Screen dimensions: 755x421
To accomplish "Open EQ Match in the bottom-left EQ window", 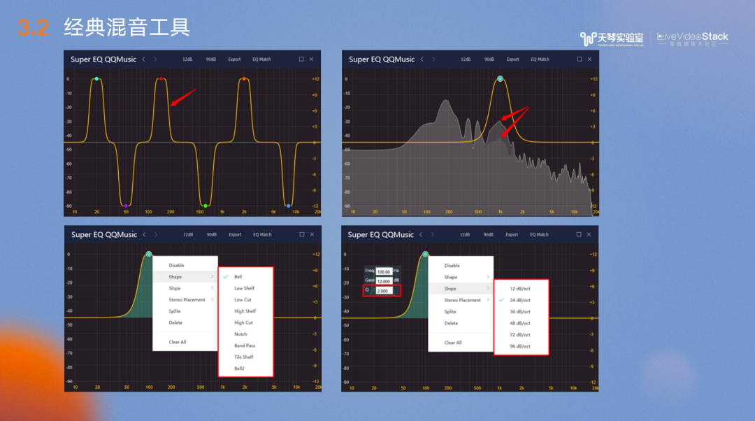I will (262, 234).
